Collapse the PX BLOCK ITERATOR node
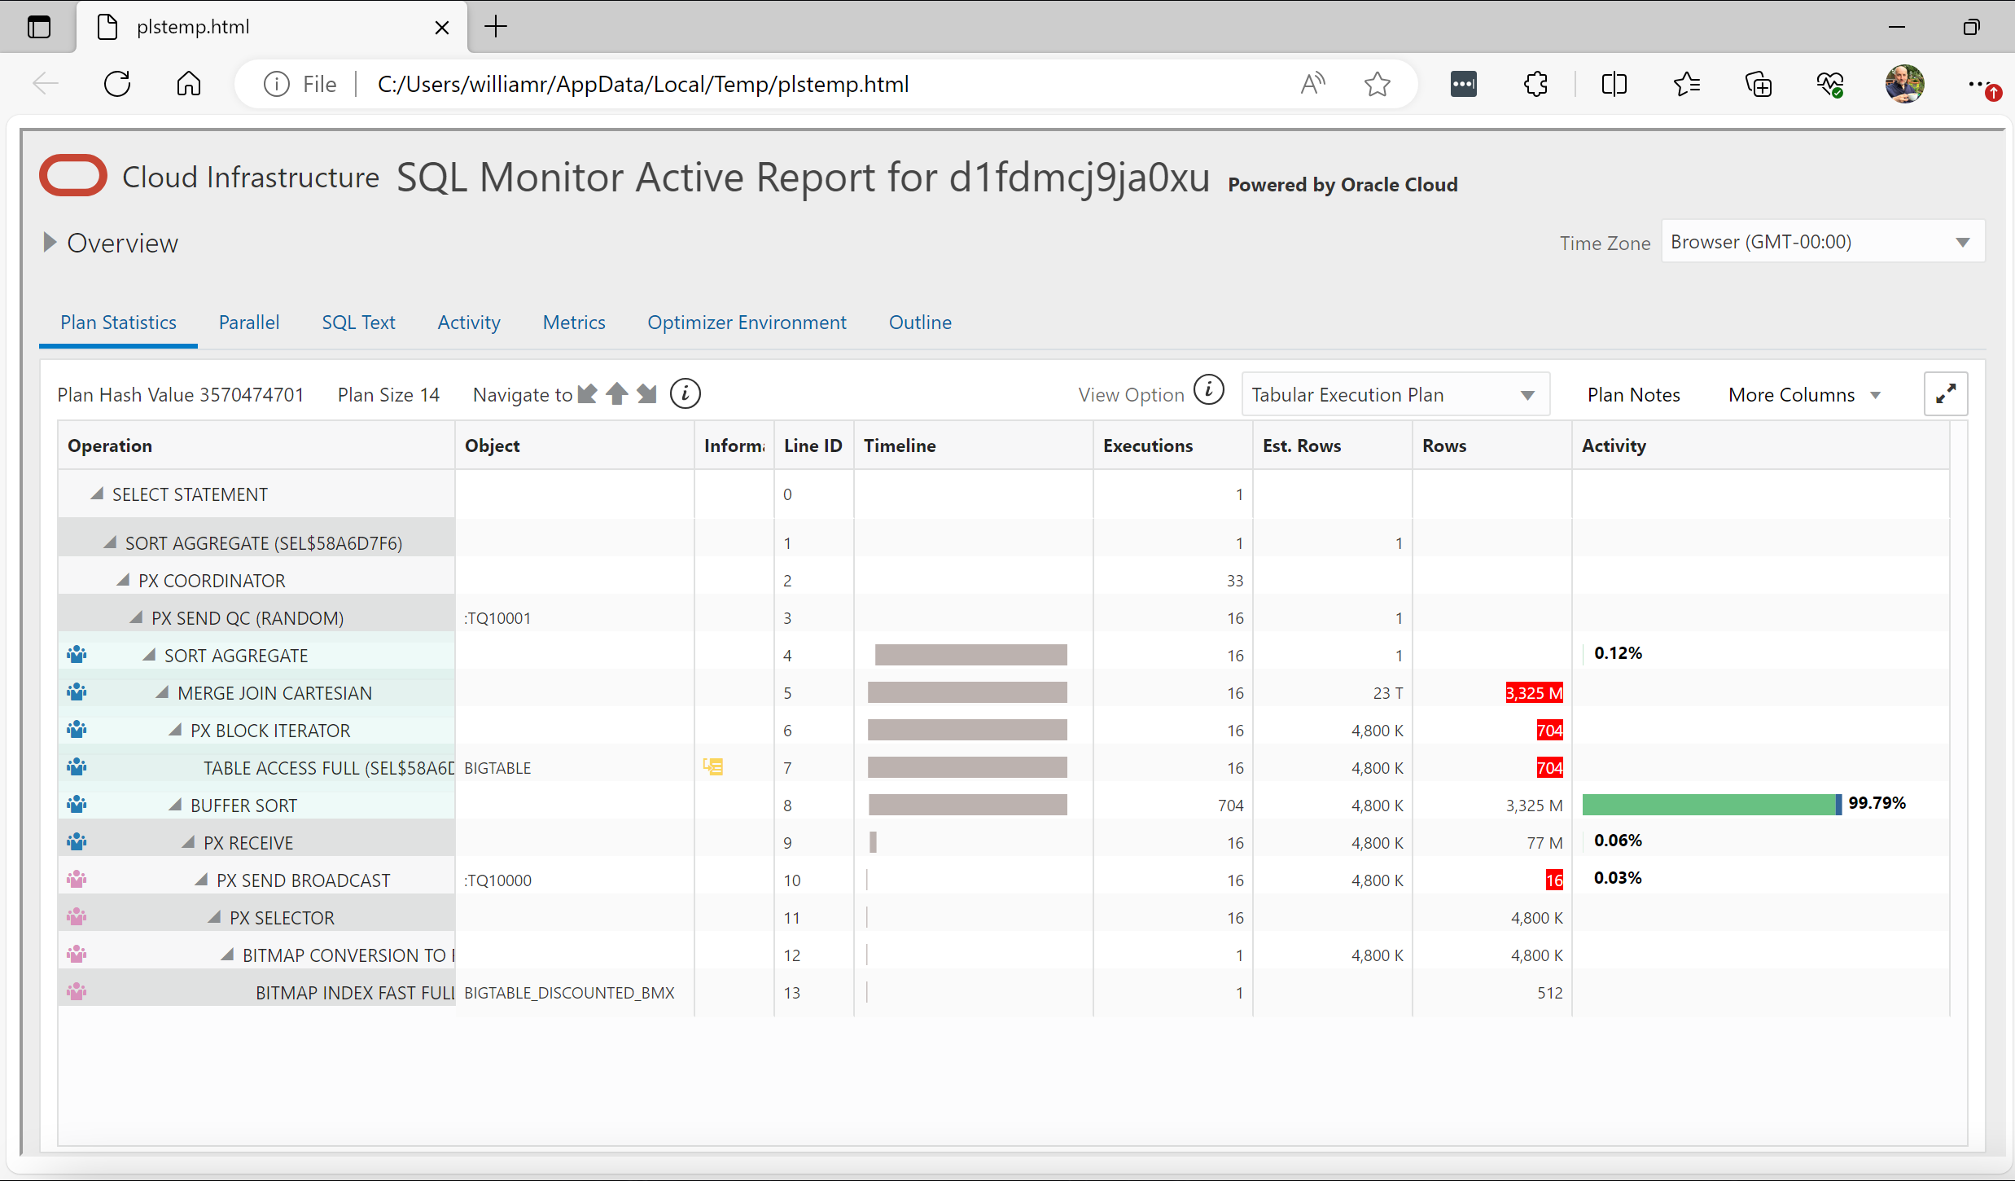This screenshot has height=1181, width=2015. (x=175, y=730)
